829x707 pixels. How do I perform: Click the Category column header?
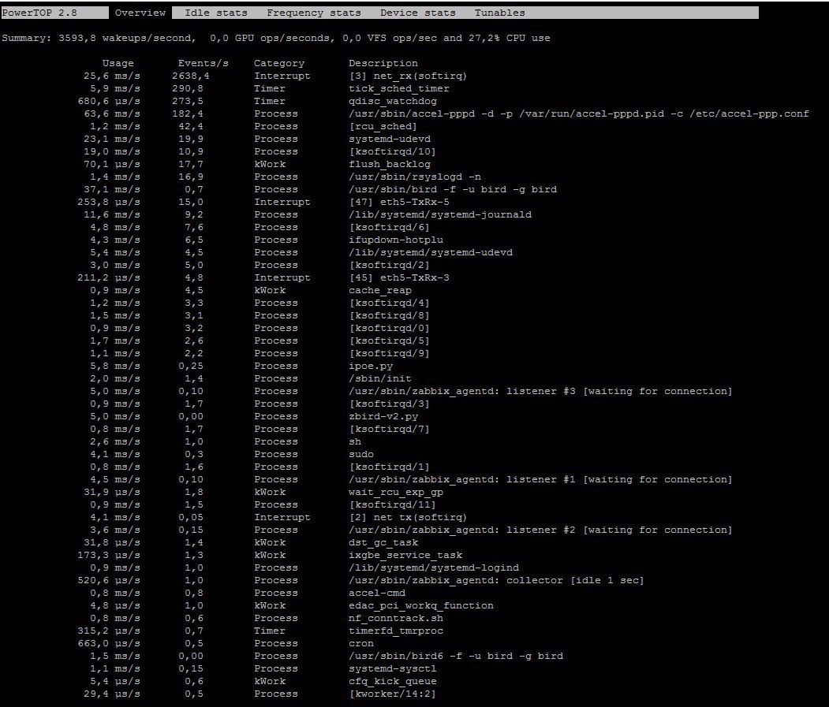pos(279,63)
